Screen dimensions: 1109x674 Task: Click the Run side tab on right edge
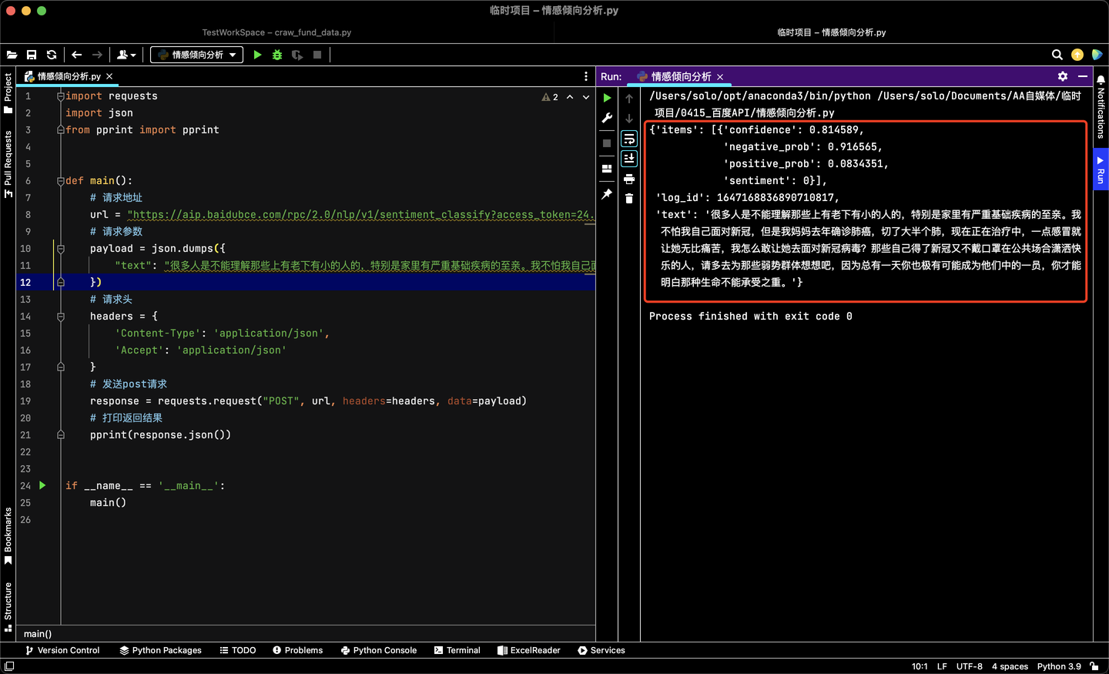click(1101, 170)
